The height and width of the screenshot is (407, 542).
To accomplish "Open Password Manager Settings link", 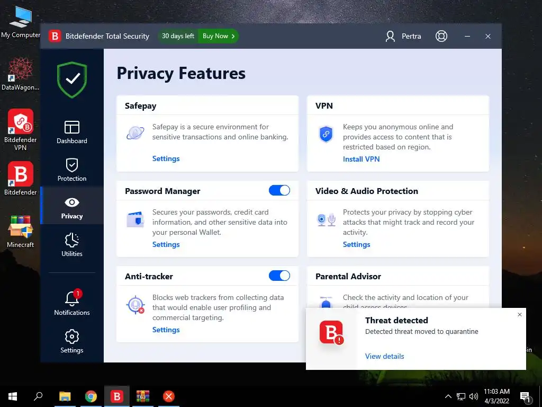I will (x=166, y=244).
